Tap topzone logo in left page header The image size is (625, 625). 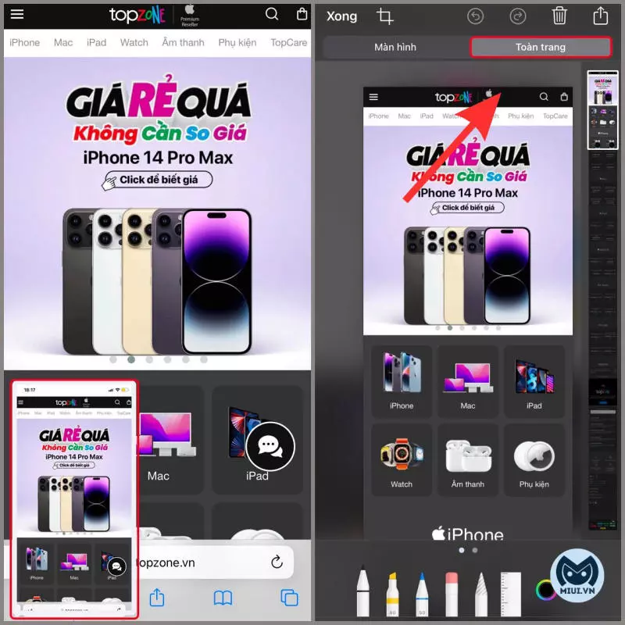tap(137, 15)
